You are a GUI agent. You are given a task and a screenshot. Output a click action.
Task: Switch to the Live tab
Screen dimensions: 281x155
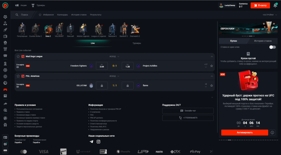pyautogui.click(x=93, y=43)
